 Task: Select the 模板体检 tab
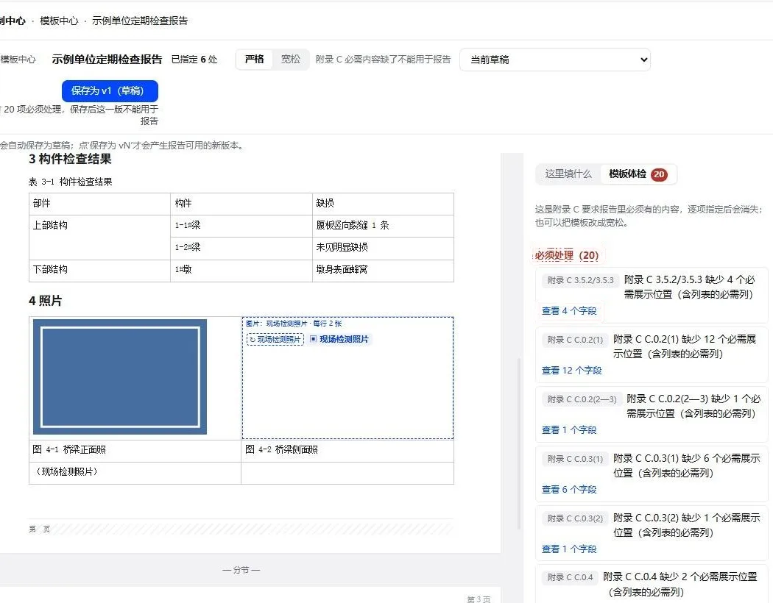[x=638, y=174]
